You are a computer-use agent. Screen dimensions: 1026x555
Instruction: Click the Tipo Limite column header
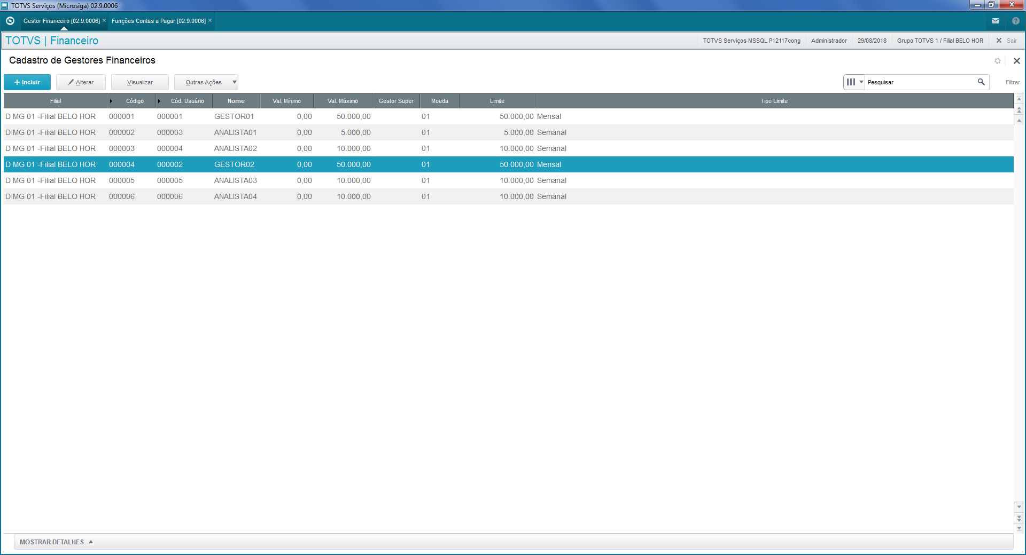(x=774, y=101)
